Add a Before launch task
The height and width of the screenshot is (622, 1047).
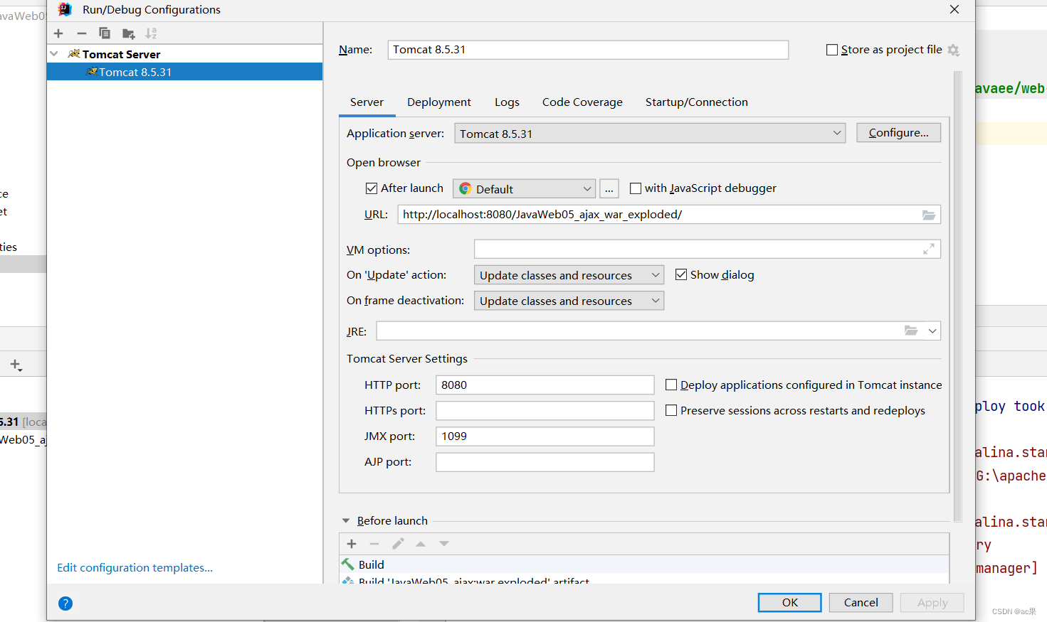pos(352,544)
